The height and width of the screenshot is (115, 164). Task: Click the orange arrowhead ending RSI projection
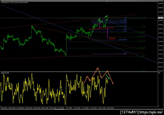coord(113,83)
